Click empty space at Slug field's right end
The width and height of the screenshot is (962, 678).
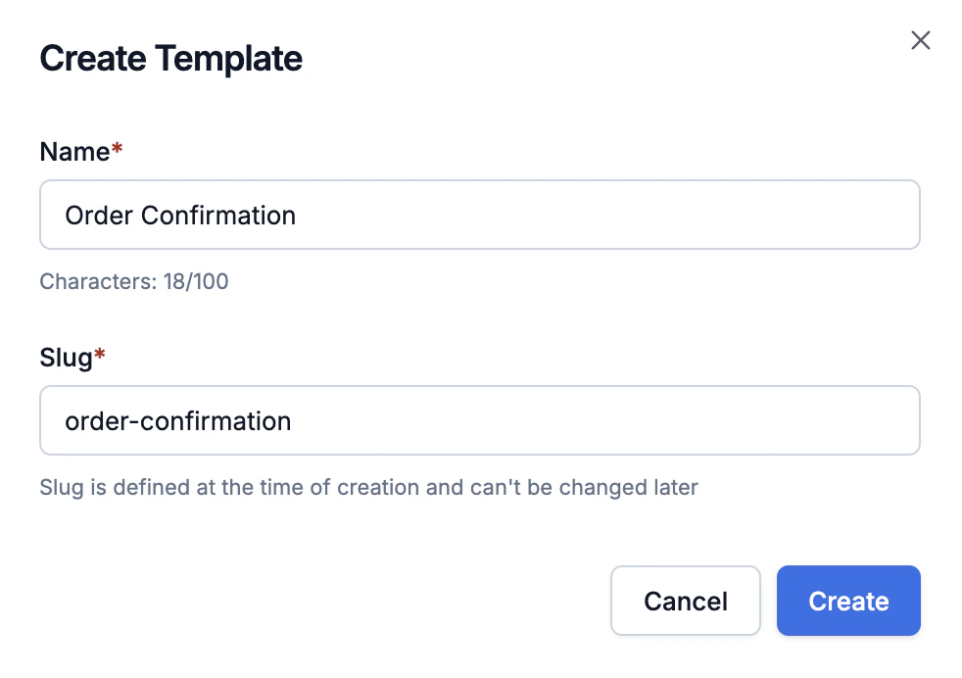click(862, 420)
